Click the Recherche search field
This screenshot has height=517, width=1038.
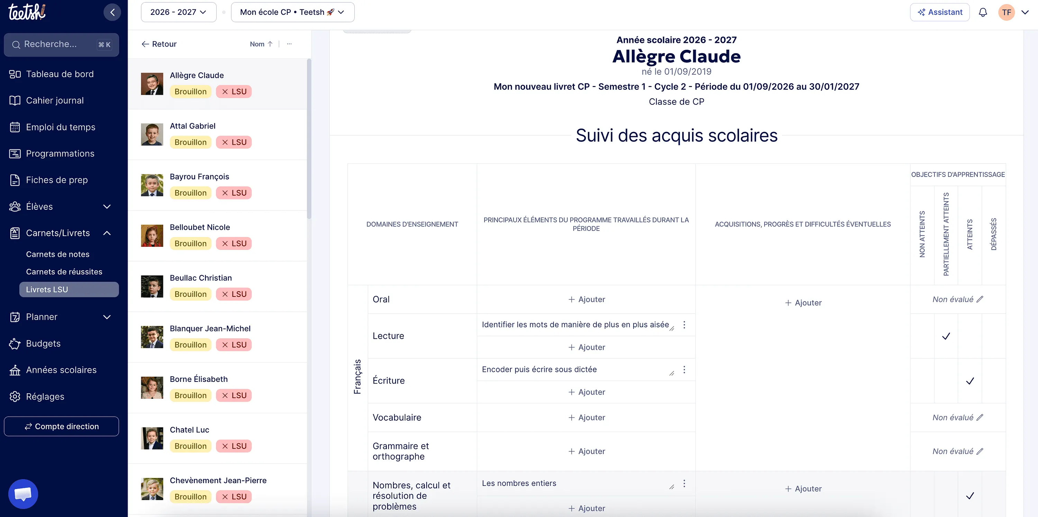click(61, 45)
